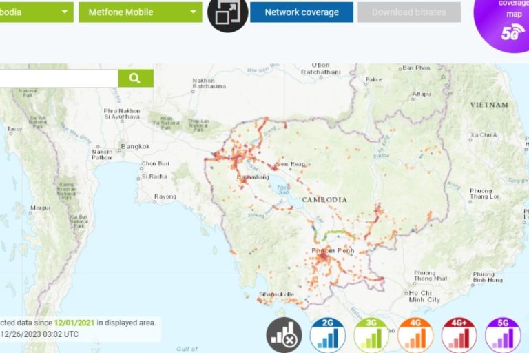Screen dimensions: 529x353
Task: Toggle the 4G network layer
Action: pos(415,336)
